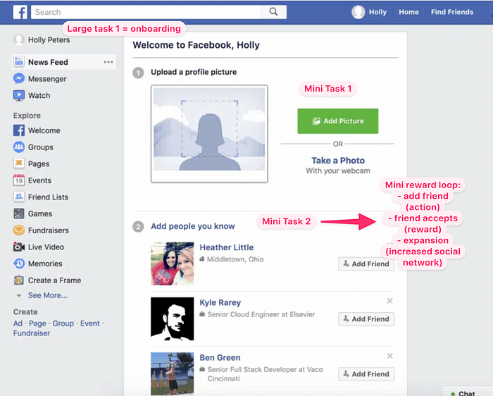Add Kyle Rarey as friend
Screen dimensions: 493x396
click(366, 319)
